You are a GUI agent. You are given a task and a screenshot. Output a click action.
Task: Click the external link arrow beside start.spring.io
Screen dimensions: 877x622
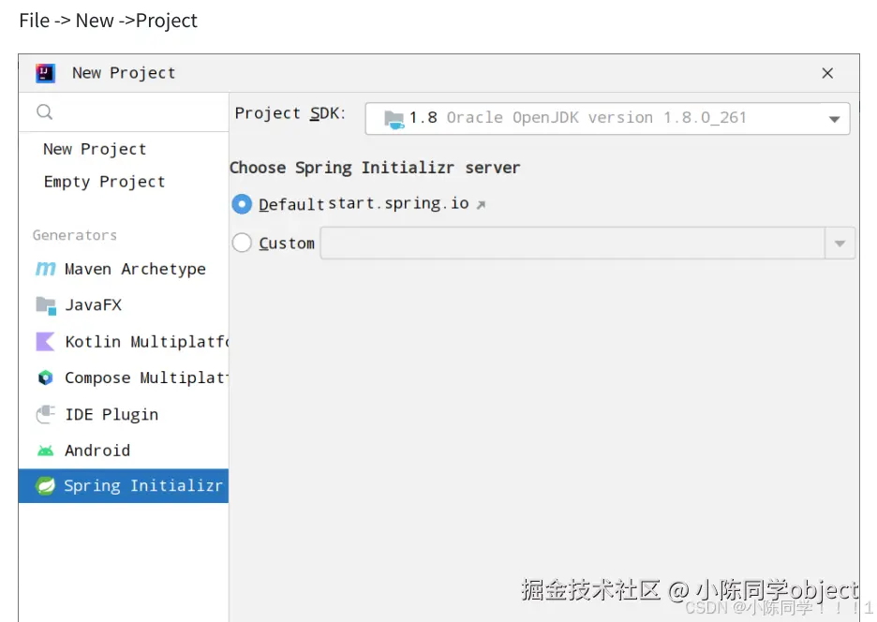(482, 204)
